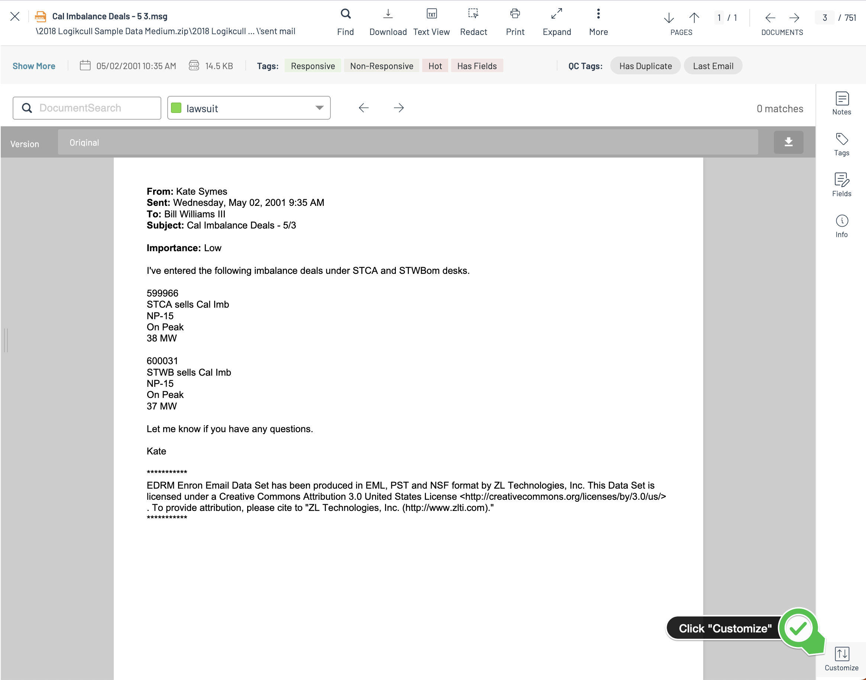This screenshot has height=680, width=866.
Task: Click the Sent: Wednesday, May 02 line
Action: [235, 203]
